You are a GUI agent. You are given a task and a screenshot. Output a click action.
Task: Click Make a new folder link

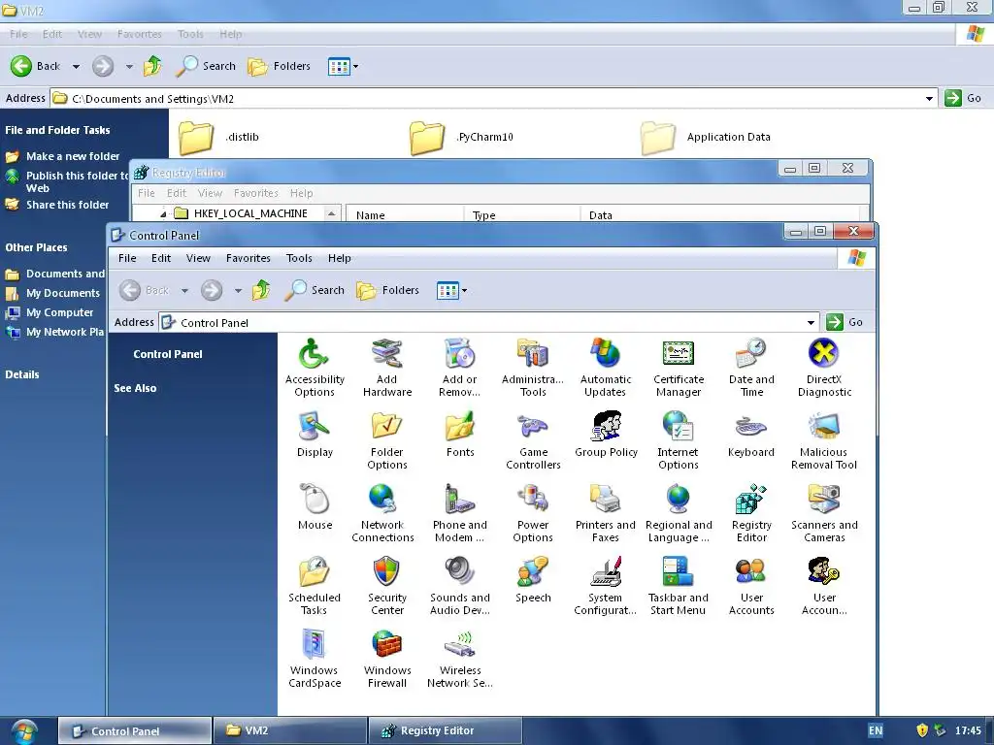point(63,156)
